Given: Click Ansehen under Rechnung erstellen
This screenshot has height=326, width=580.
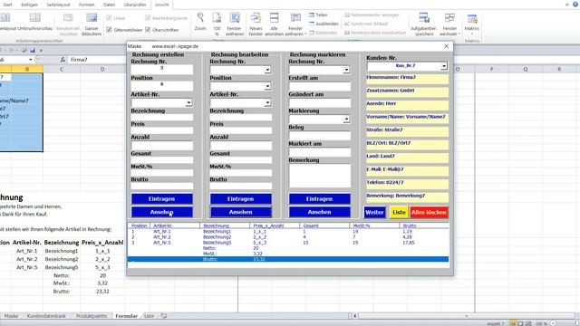Looking at the screenshot, I should [161, 212].
